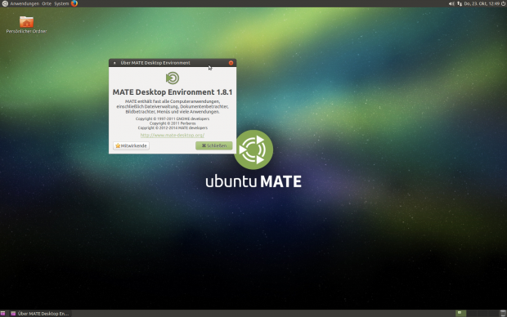The height and width of the screenshot is (317, 507).
Task: Open the Persönlicher Ordner desktop icon
Action: (26, 25)
